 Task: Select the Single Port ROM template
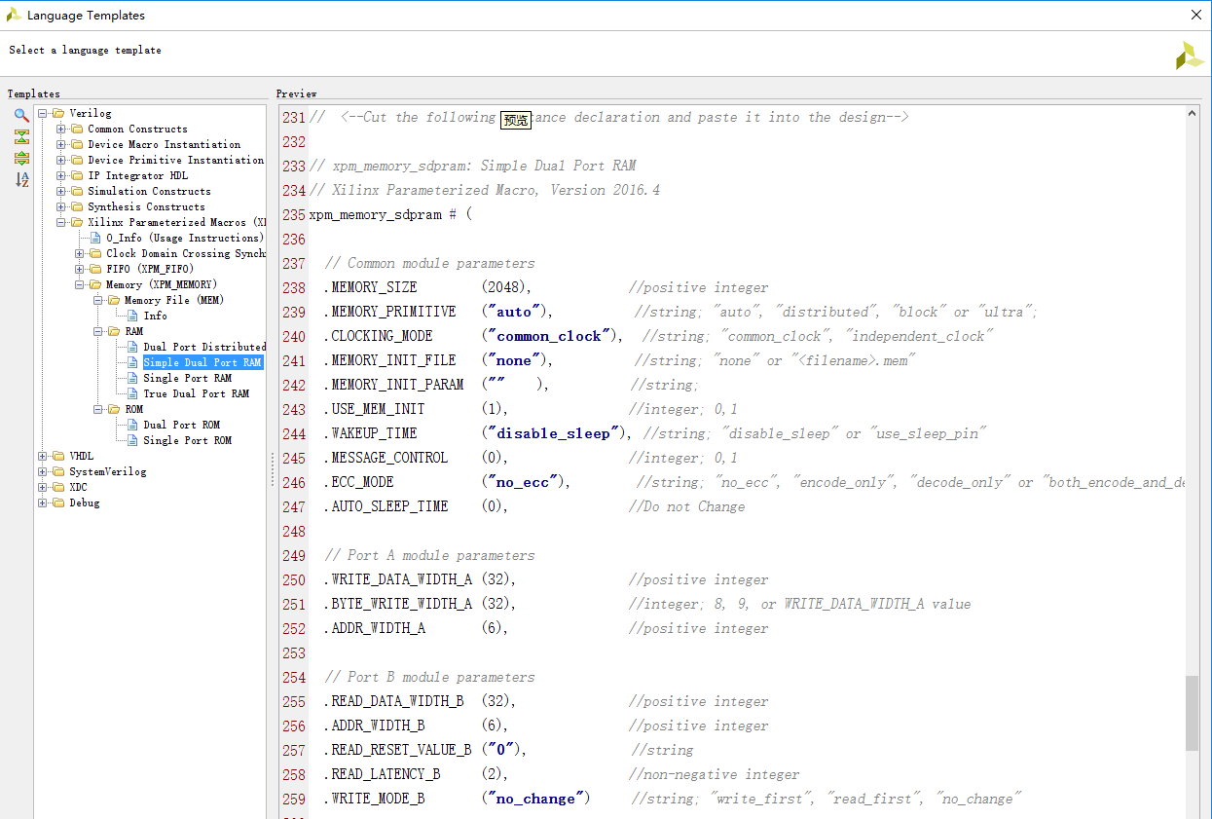point(187,440)
